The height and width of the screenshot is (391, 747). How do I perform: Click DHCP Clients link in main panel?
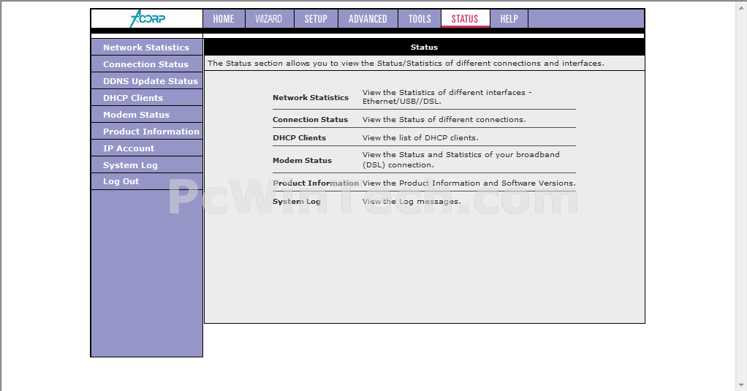tap(299, 137)
